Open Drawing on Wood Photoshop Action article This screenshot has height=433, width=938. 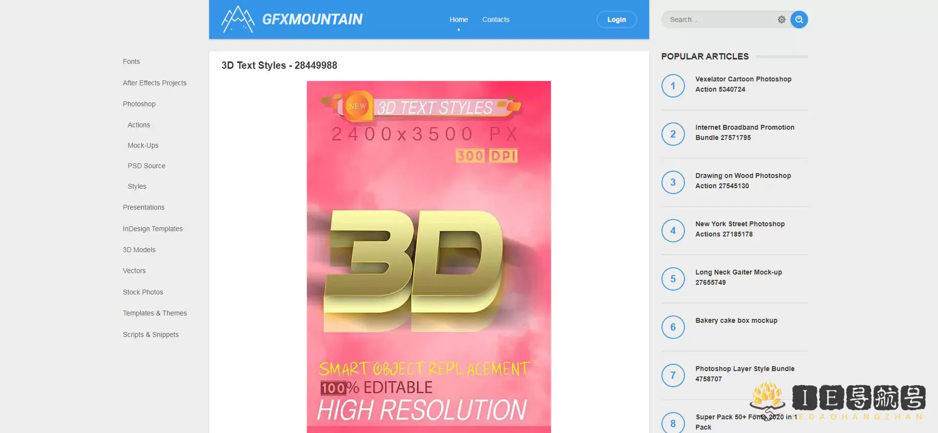coord(743,180)
